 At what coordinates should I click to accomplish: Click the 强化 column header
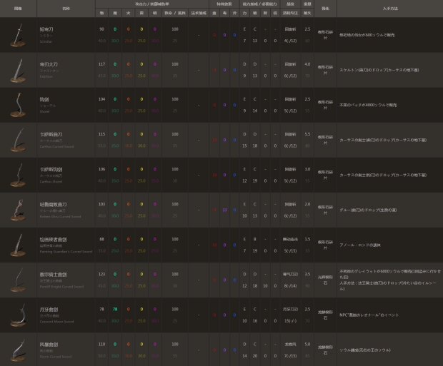[x=325, y=8]
